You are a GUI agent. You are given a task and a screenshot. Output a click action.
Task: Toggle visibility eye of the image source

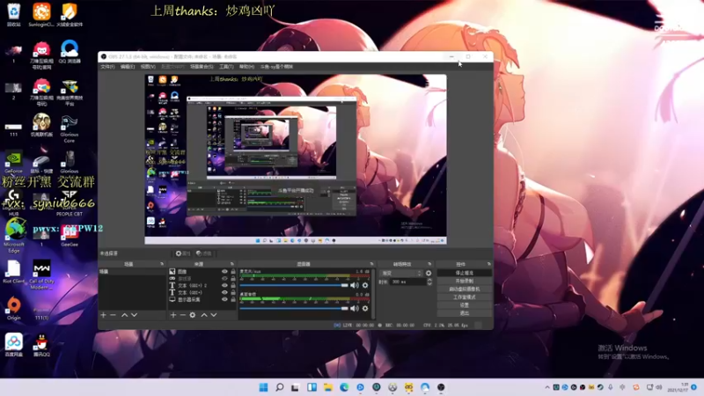point(224,272)
